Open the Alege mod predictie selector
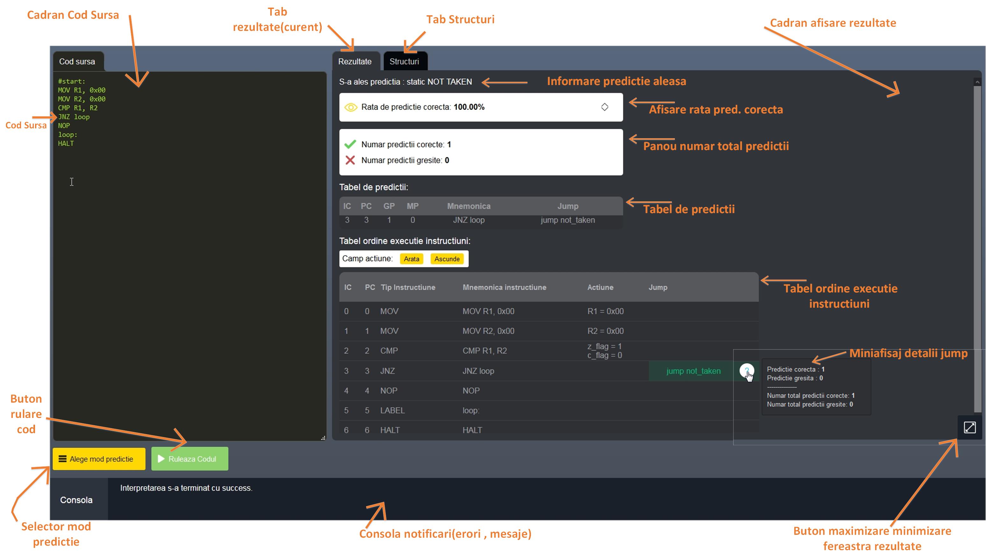The width and height of the screenshot is (986, 560). [x=99, y=458]
